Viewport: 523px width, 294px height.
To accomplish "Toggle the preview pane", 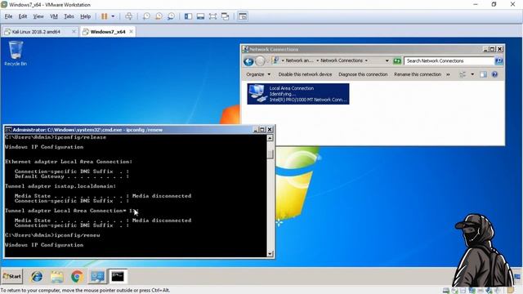I will tap(483, 74).
